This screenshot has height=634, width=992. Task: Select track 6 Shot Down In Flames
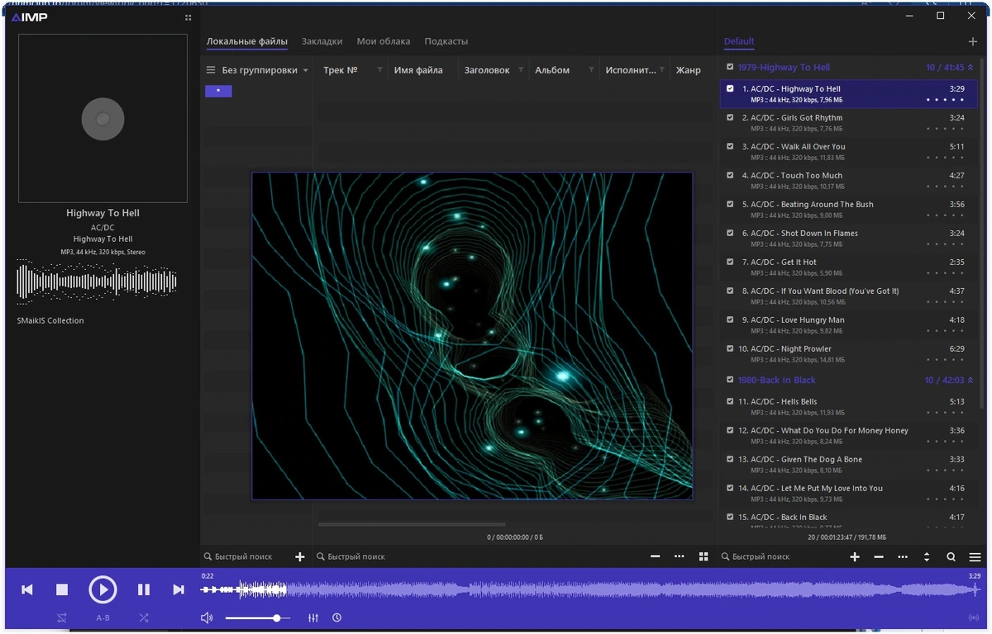(x=848, y=239)
